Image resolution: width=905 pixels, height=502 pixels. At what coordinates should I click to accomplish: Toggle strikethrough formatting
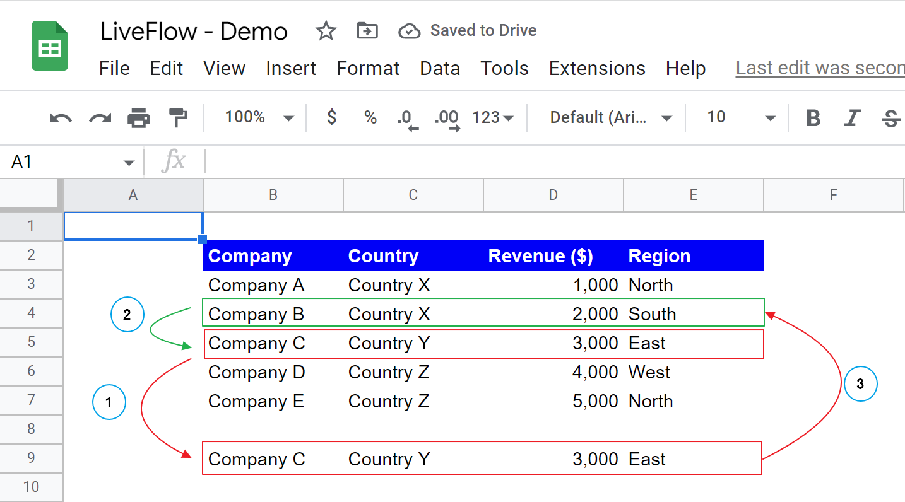click(891, 117)
